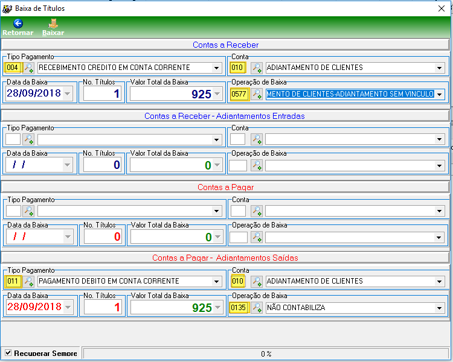Open Operação de Baixa lookup next to 0577
This screenshot has width=453, height=362.
coord(257,94)
